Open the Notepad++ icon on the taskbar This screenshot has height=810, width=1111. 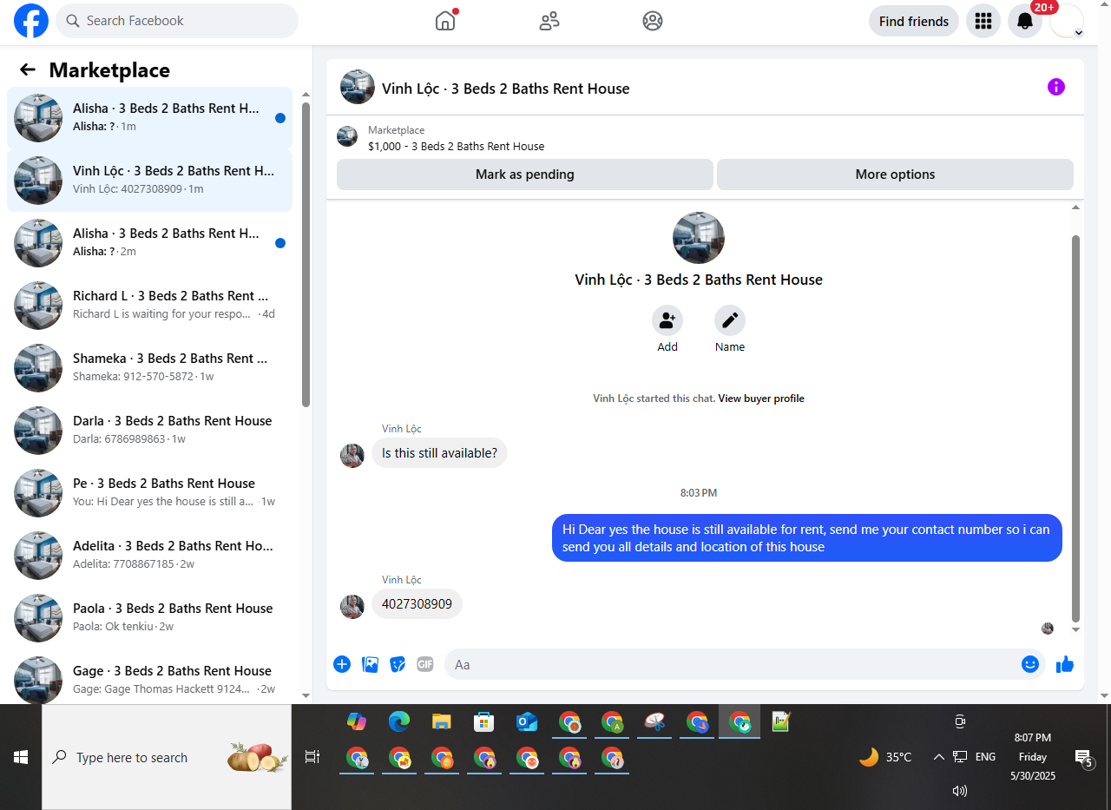pyautogui.click(x=782, y=721)
